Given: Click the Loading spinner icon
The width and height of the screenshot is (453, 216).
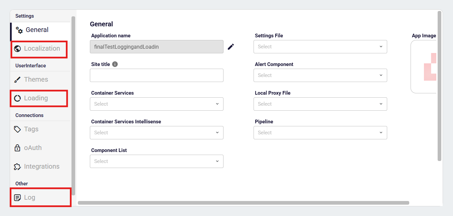Looking at the screenshot, I should pyautogui.click(x=17, y=98).
